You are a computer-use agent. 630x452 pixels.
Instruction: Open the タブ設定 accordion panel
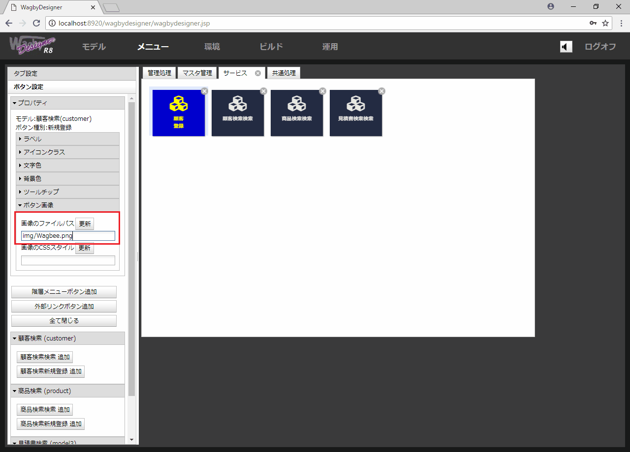pyautogui.click(x=72, y=74)
